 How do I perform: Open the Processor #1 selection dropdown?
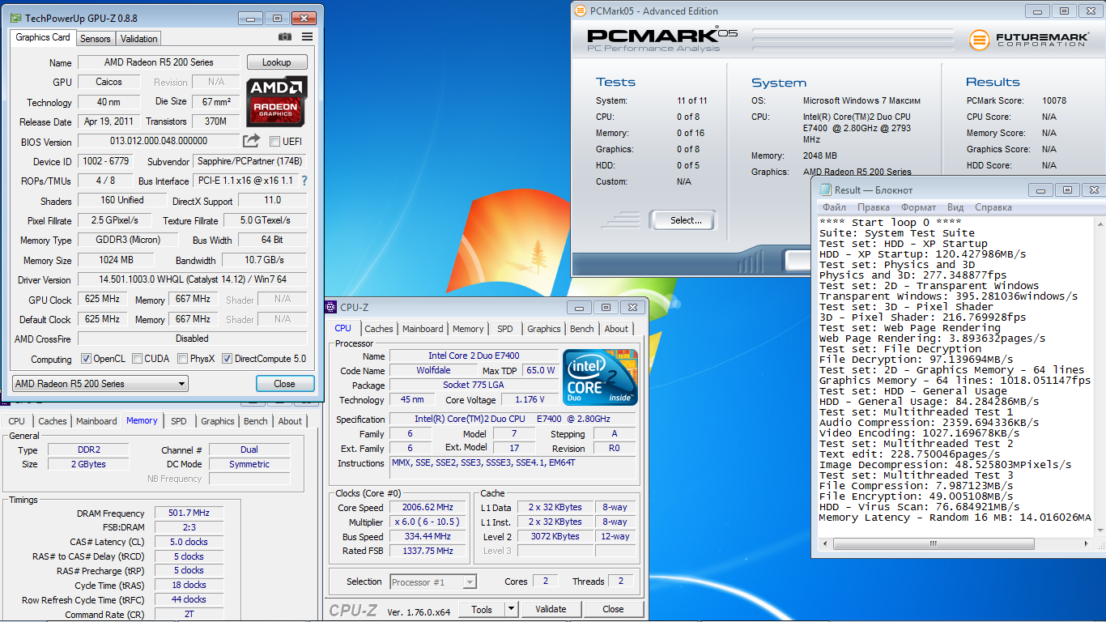tap(433, 582)
